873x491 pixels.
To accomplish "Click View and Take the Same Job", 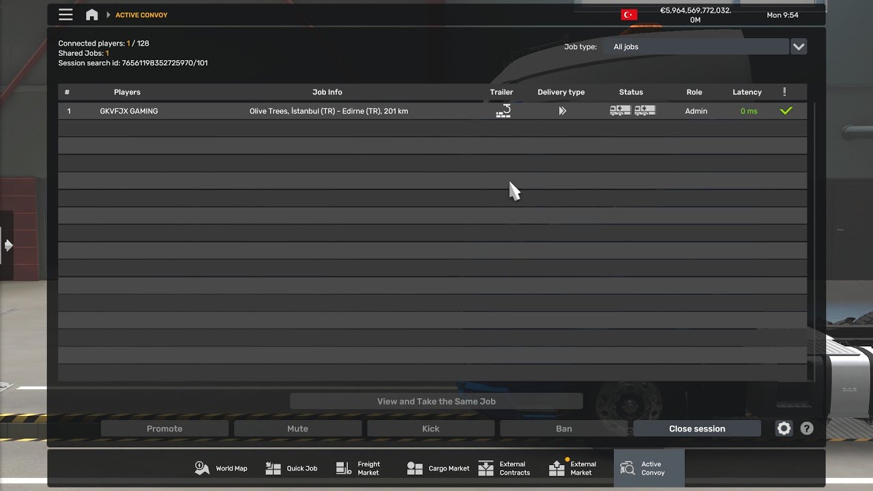I will tap(436, 401).
